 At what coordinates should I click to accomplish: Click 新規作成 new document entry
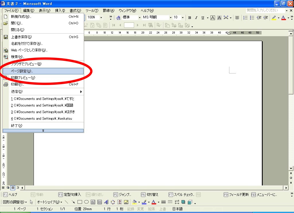tap(43, 16)
